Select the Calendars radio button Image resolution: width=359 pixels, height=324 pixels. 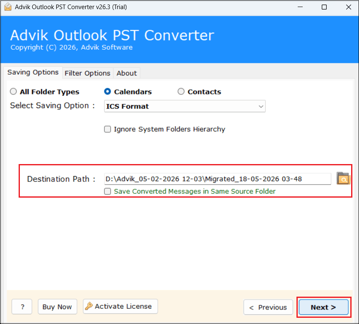point(107,92)
